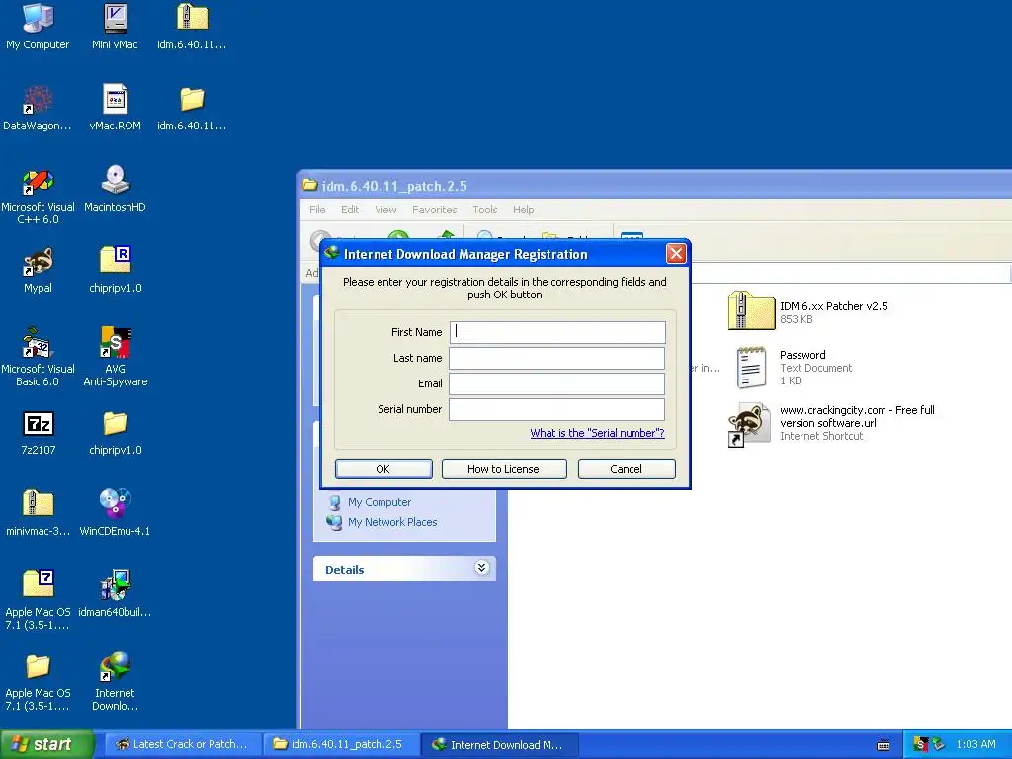Focus the First Name field
The width and height of the screenshot is (1012, 759).
(x=557, y=332)
